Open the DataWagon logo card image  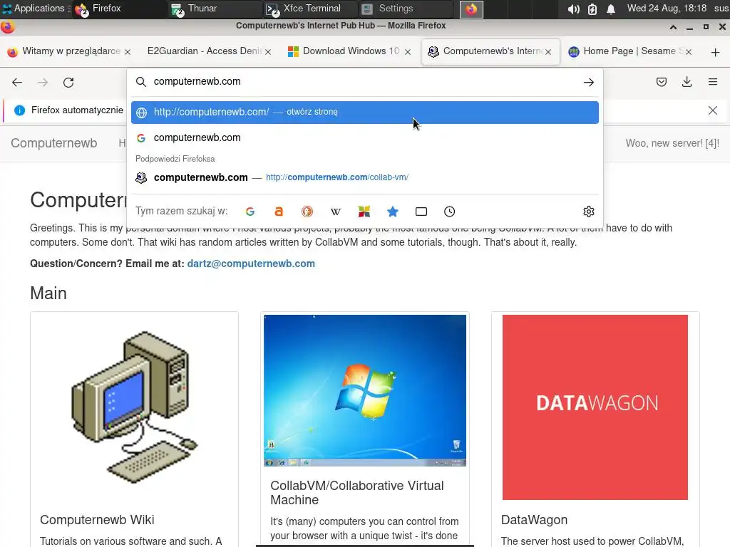(x=595, y=407)
